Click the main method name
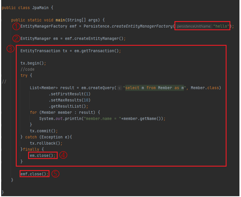Screen dimensions: 241x197 60,20
